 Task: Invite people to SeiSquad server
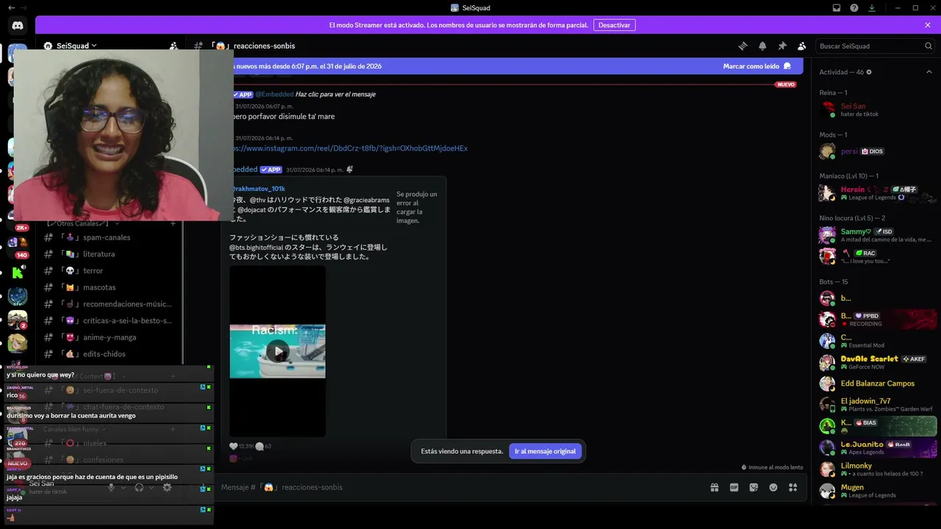tap(173, 46)
